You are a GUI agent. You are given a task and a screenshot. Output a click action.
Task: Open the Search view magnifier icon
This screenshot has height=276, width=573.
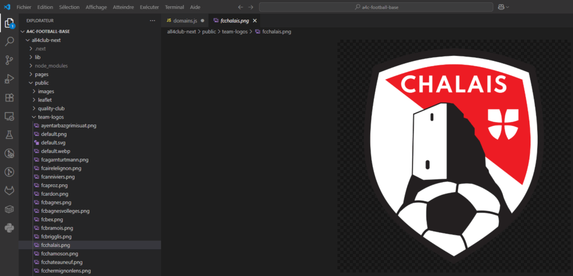9,41
